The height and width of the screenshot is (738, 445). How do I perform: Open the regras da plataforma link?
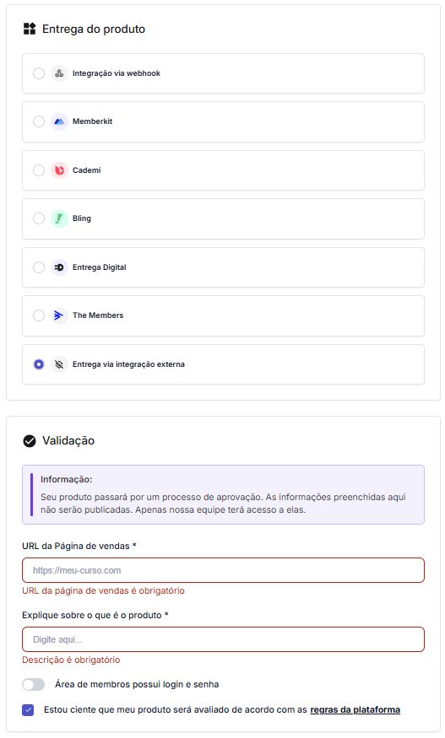point(355,710)
